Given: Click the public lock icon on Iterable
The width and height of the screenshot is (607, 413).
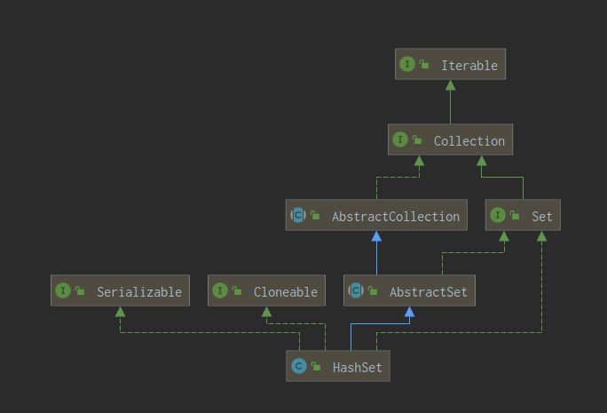Looking at the screenshot, I should (425, 65).
